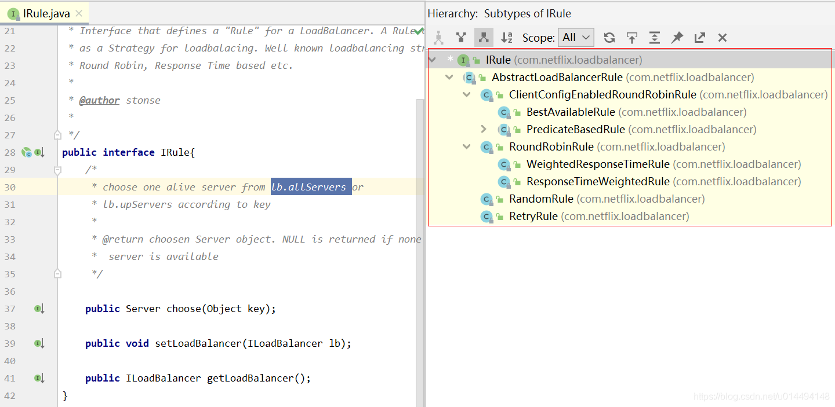Viewport: 835px width, 407px height.
Task: Click the BestAvailableRule class icon
Action: (504, 112)
